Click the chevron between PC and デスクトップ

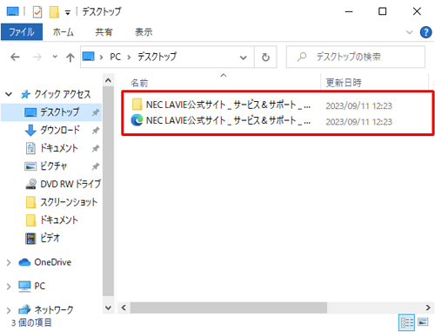129,58
